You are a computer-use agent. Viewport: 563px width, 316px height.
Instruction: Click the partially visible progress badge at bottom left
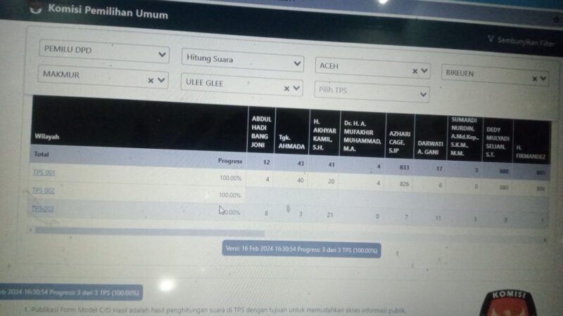click(71, 292)
